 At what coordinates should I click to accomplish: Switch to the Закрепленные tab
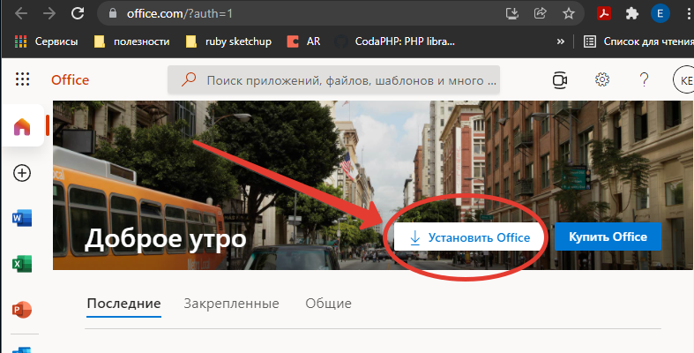232,304
